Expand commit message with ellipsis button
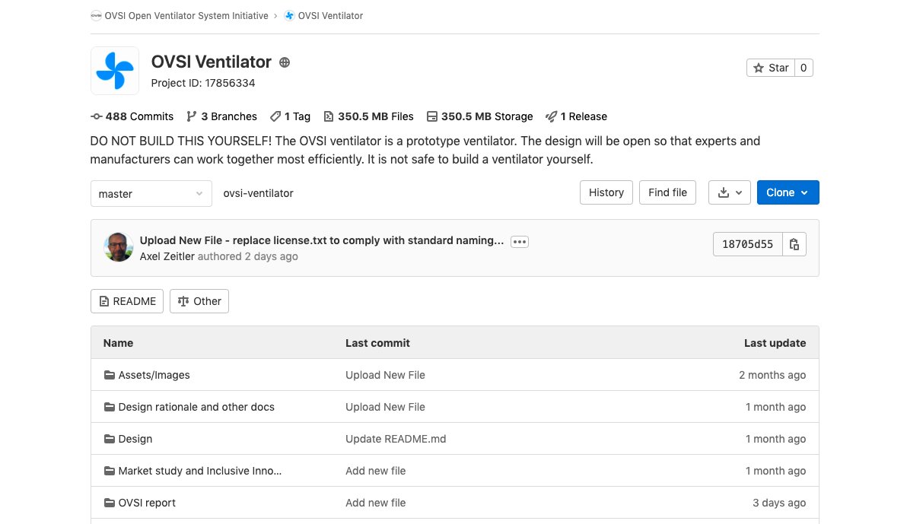This screenshot has height=524, width=907. pyautogui.click(x=520, y=242)
